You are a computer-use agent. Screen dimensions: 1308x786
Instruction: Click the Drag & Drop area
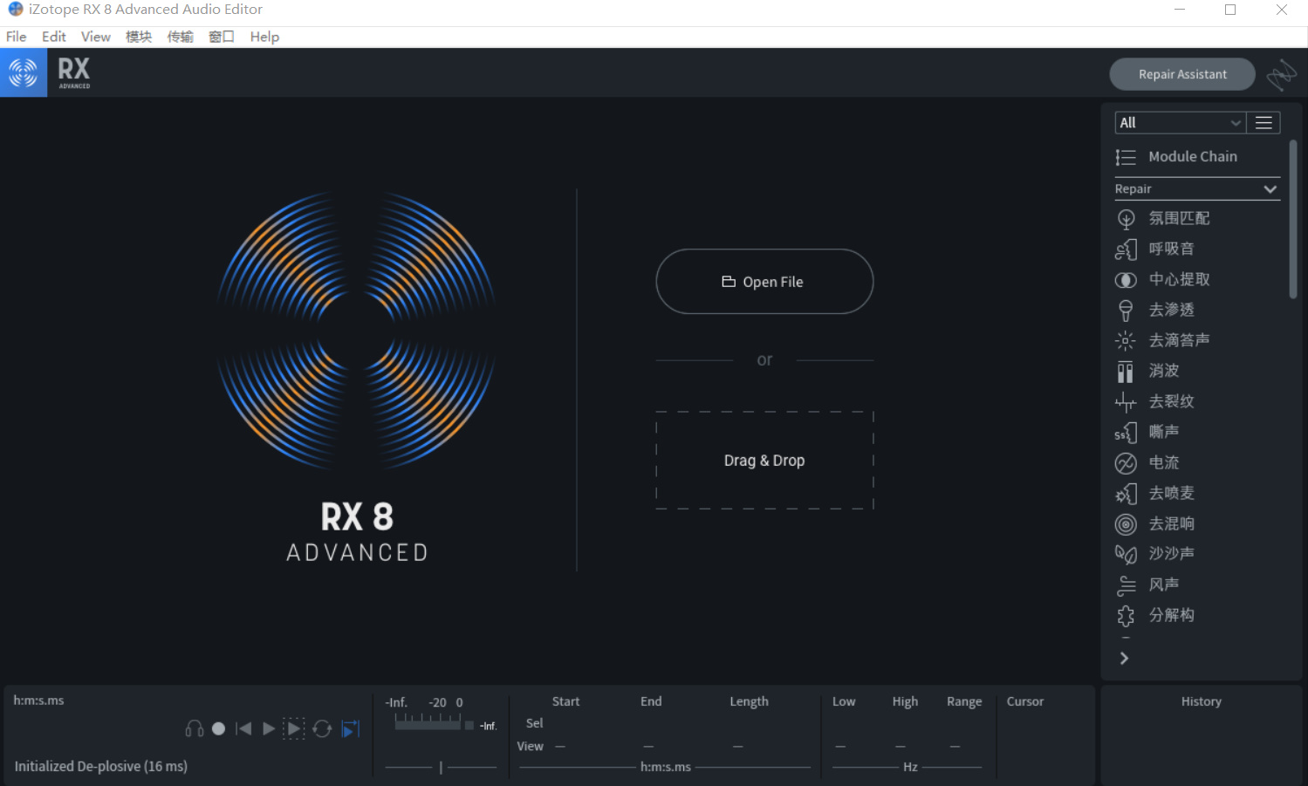pyautogui.click(x=764, y=461)
